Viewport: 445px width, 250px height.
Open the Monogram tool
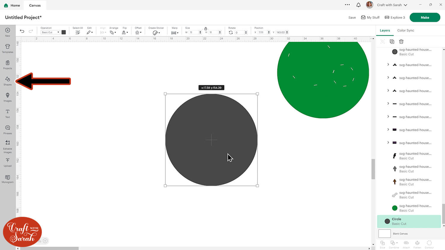point(8,179)
